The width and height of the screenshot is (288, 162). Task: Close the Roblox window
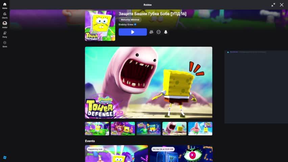click(x=282, y=5)
